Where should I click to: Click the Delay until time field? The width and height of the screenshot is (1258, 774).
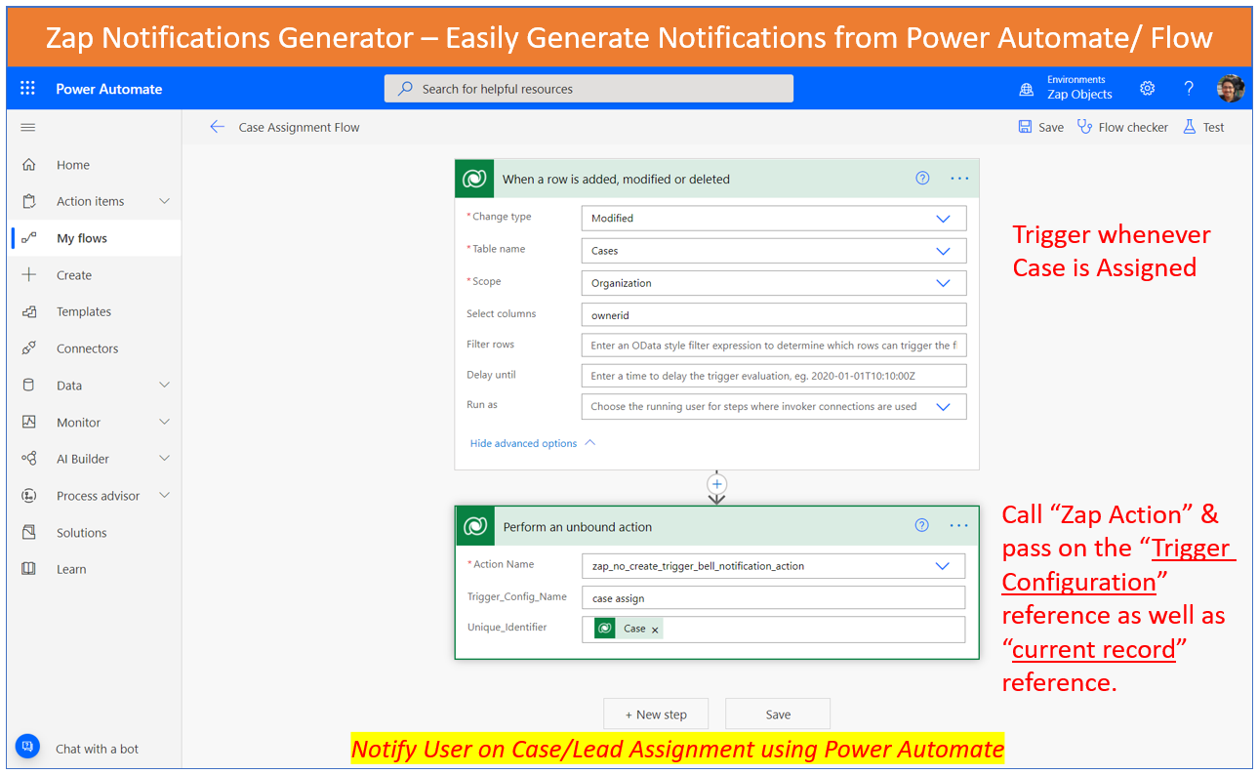tap(774, 376)
